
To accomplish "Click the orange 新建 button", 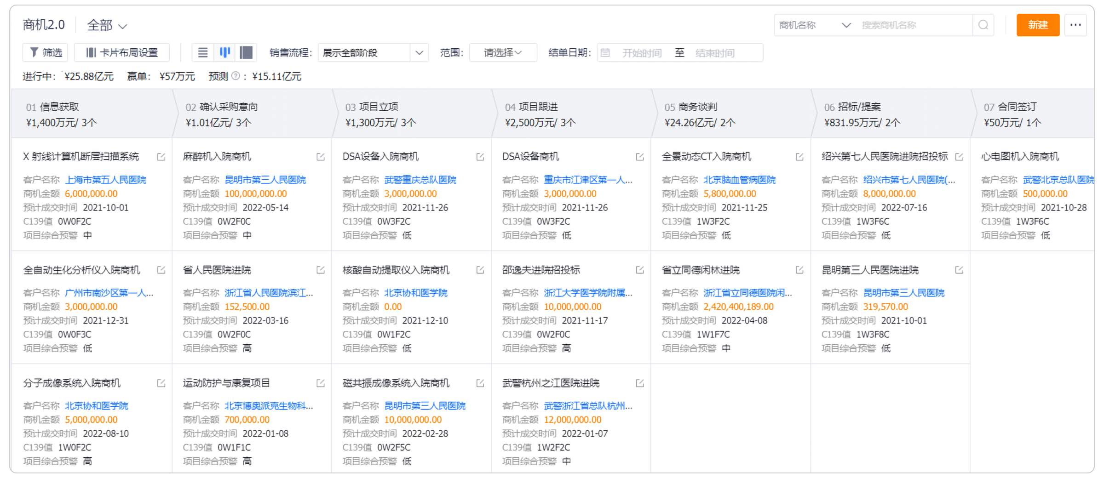I will pyautogui.click(x=1038, y=25).
